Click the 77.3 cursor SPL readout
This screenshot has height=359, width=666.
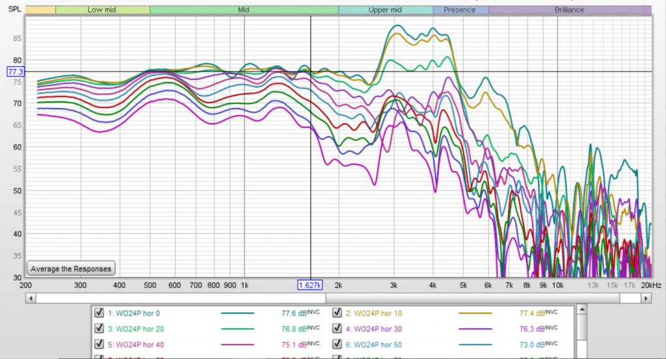click(16, 72)
